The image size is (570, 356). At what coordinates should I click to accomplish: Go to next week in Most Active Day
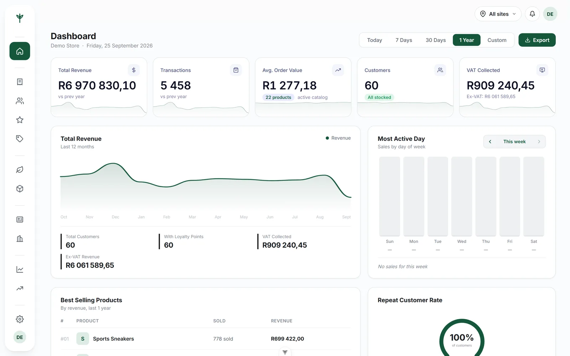[539, 142]
